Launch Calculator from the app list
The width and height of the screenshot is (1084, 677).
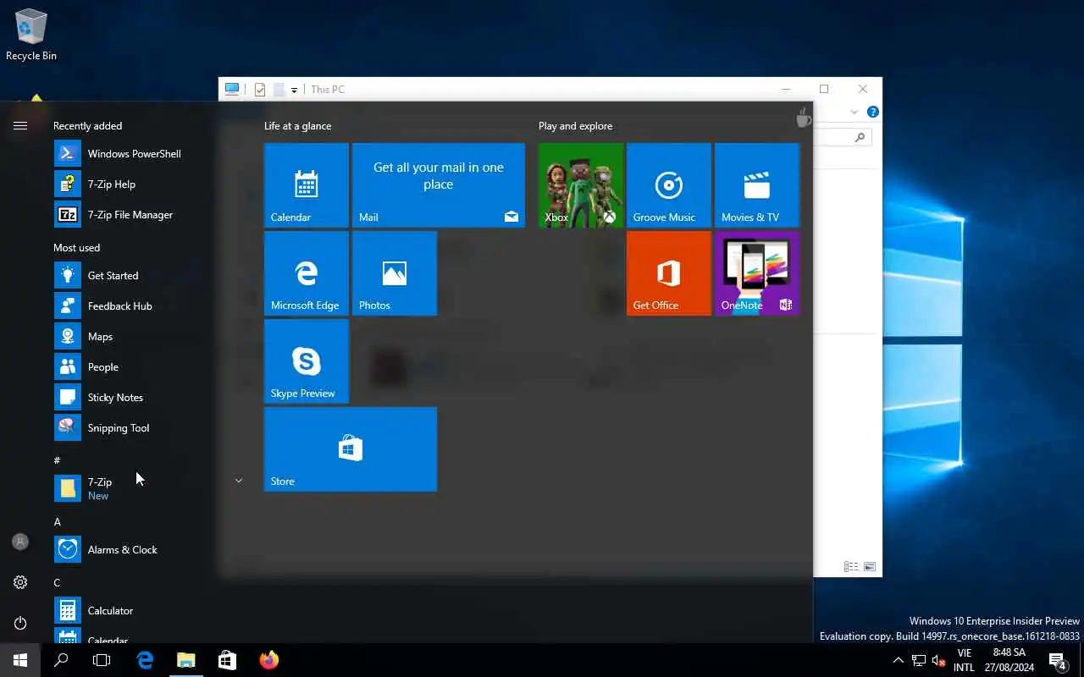[x=132, y=610]
